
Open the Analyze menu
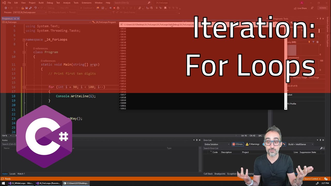[67, 3]
